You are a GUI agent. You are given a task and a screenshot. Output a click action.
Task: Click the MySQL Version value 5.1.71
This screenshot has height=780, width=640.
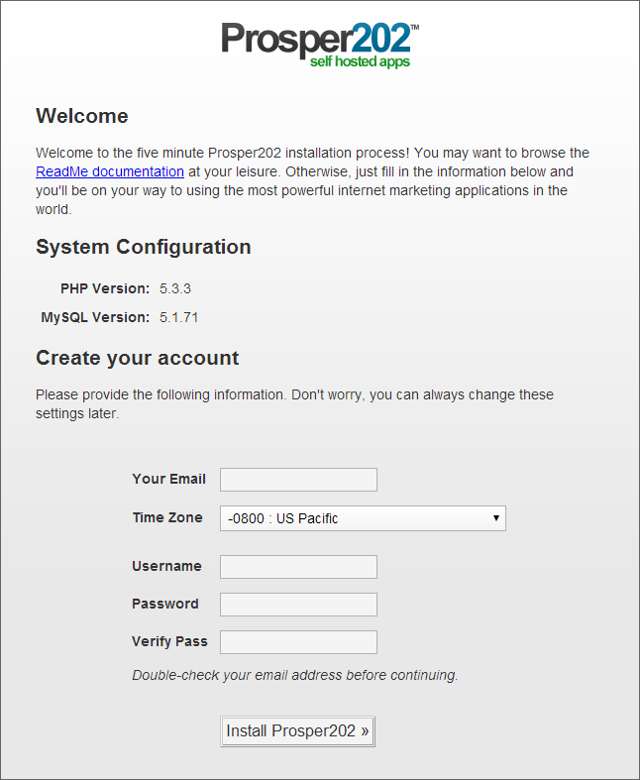(179, 317)
